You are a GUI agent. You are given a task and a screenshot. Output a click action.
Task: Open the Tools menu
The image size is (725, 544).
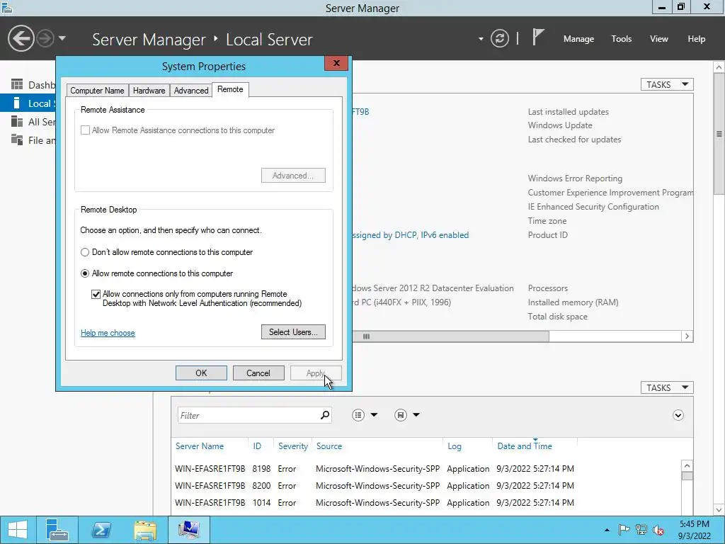(x=622, y=39)
